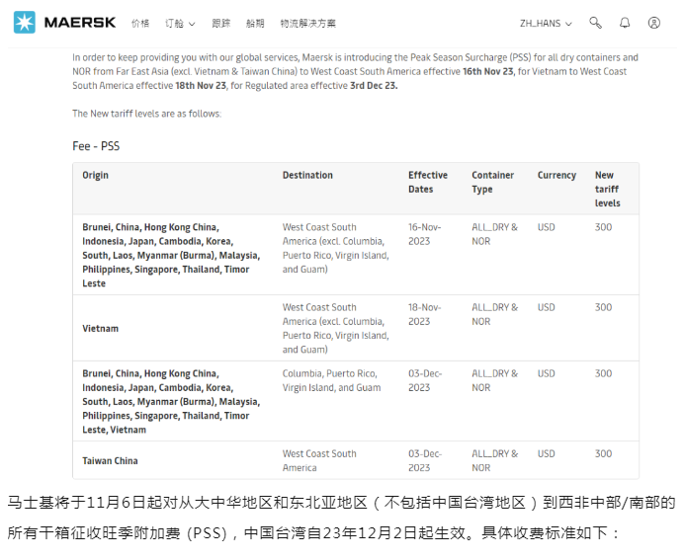Image resolution: width=685 pixels, height=560 pixels.
Task: Click the 16-Nov-2023 effective date cell
Action: pos(425,234)
